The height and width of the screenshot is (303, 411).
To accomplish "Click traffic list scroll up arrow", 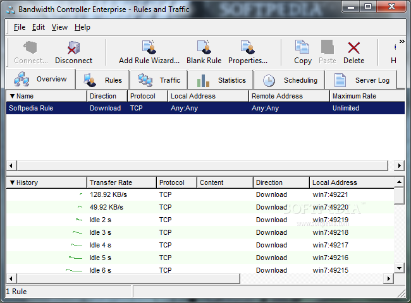I will (399, 182).
